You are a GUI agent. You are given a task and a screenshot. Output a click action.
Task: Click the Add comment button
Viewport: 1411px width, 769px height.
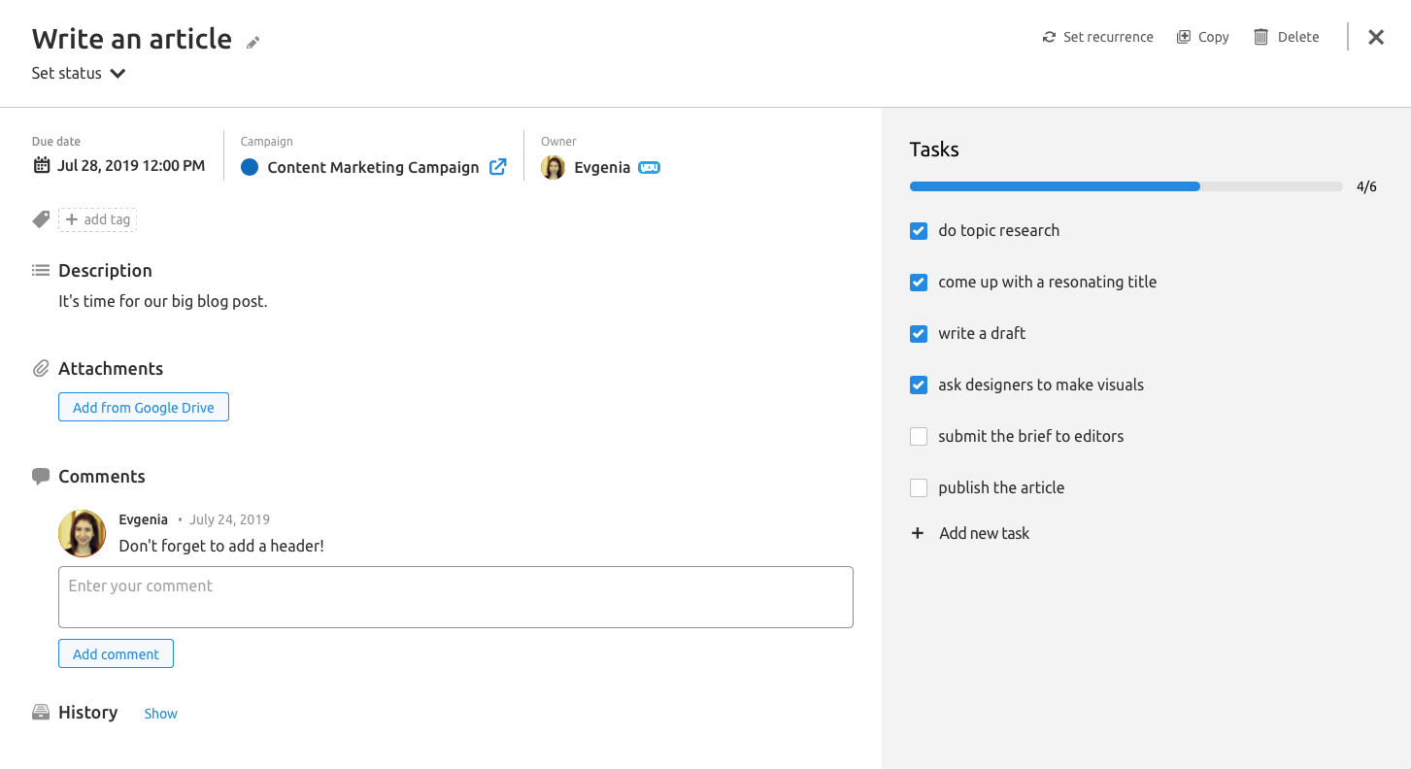point(116,652)
